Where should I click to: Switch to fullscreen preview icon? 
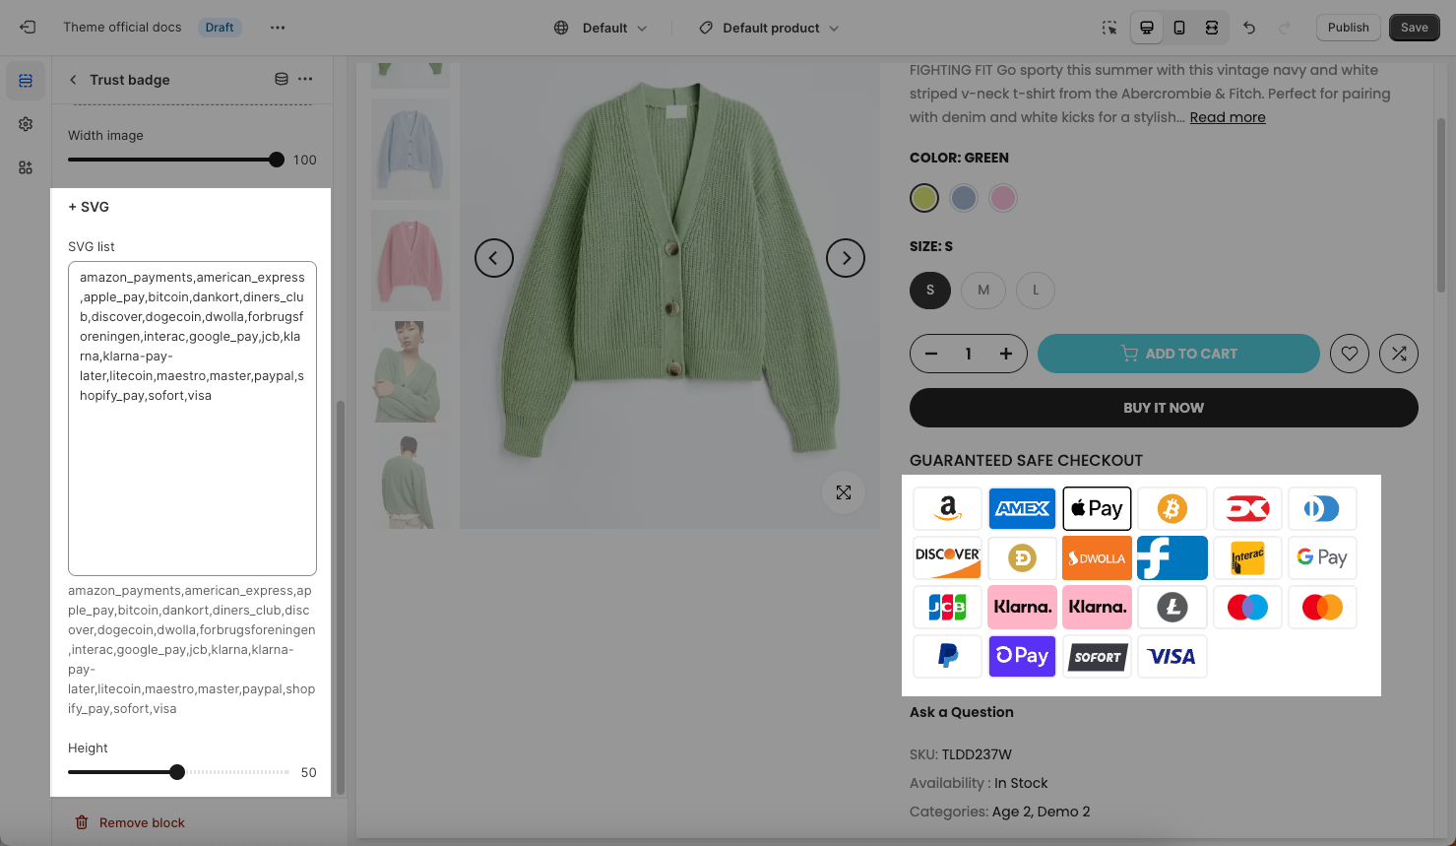(x=1212, y=28)
